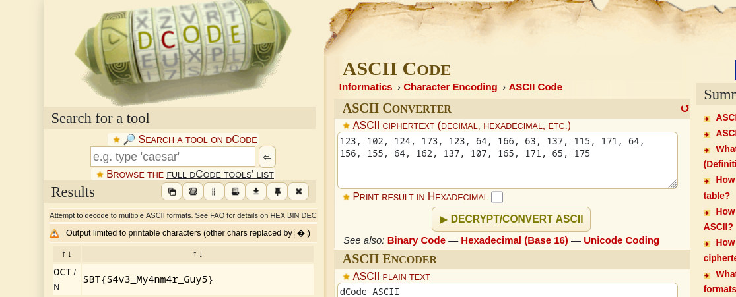This screenshot has width=736, height=297.
Task: Sort the first results column arrows
Action: click(67, 254)
